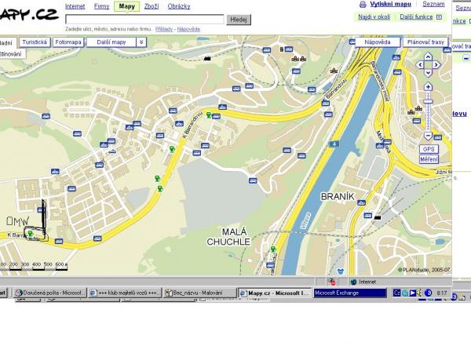
Task: Open the Plánovač trasy route planner
Action: (424, 42)
